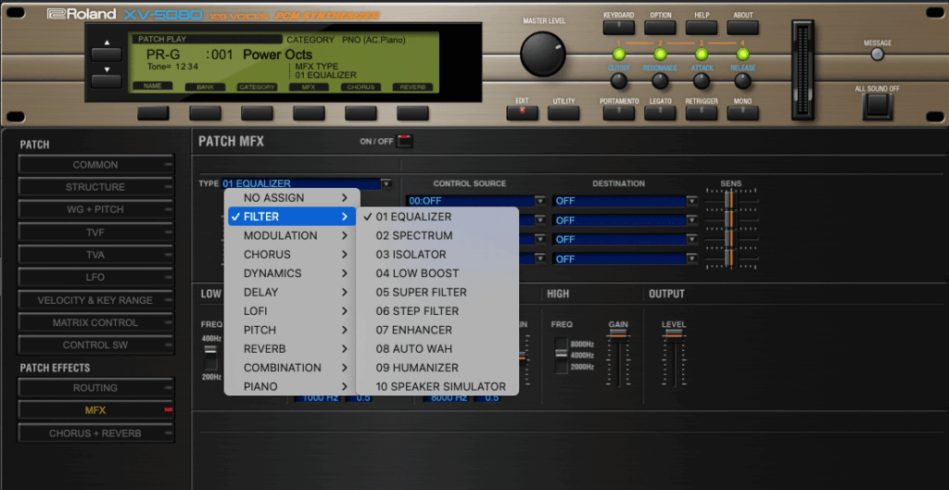Turn the MASTER LEVEL knob
Screen dimensions: 949x490
click(543, 55)
